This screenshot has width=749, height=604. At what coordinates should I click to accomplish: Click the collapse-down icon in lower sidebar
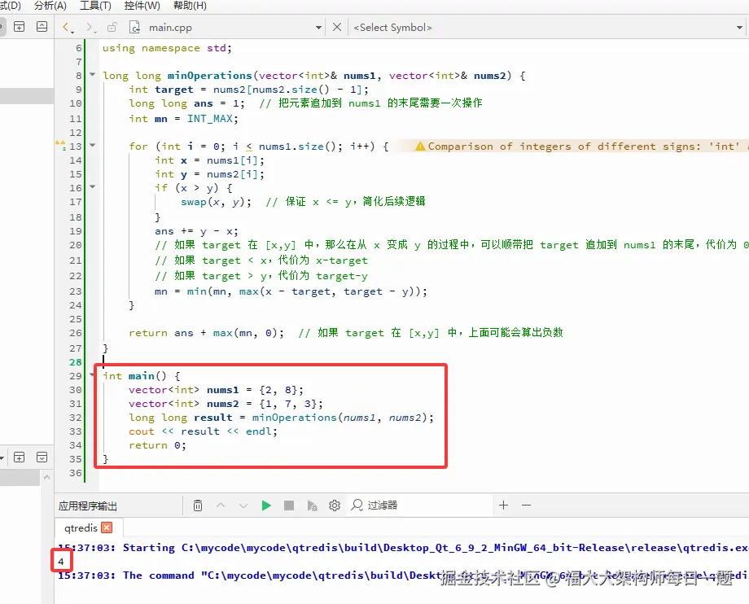pos(42,457)
